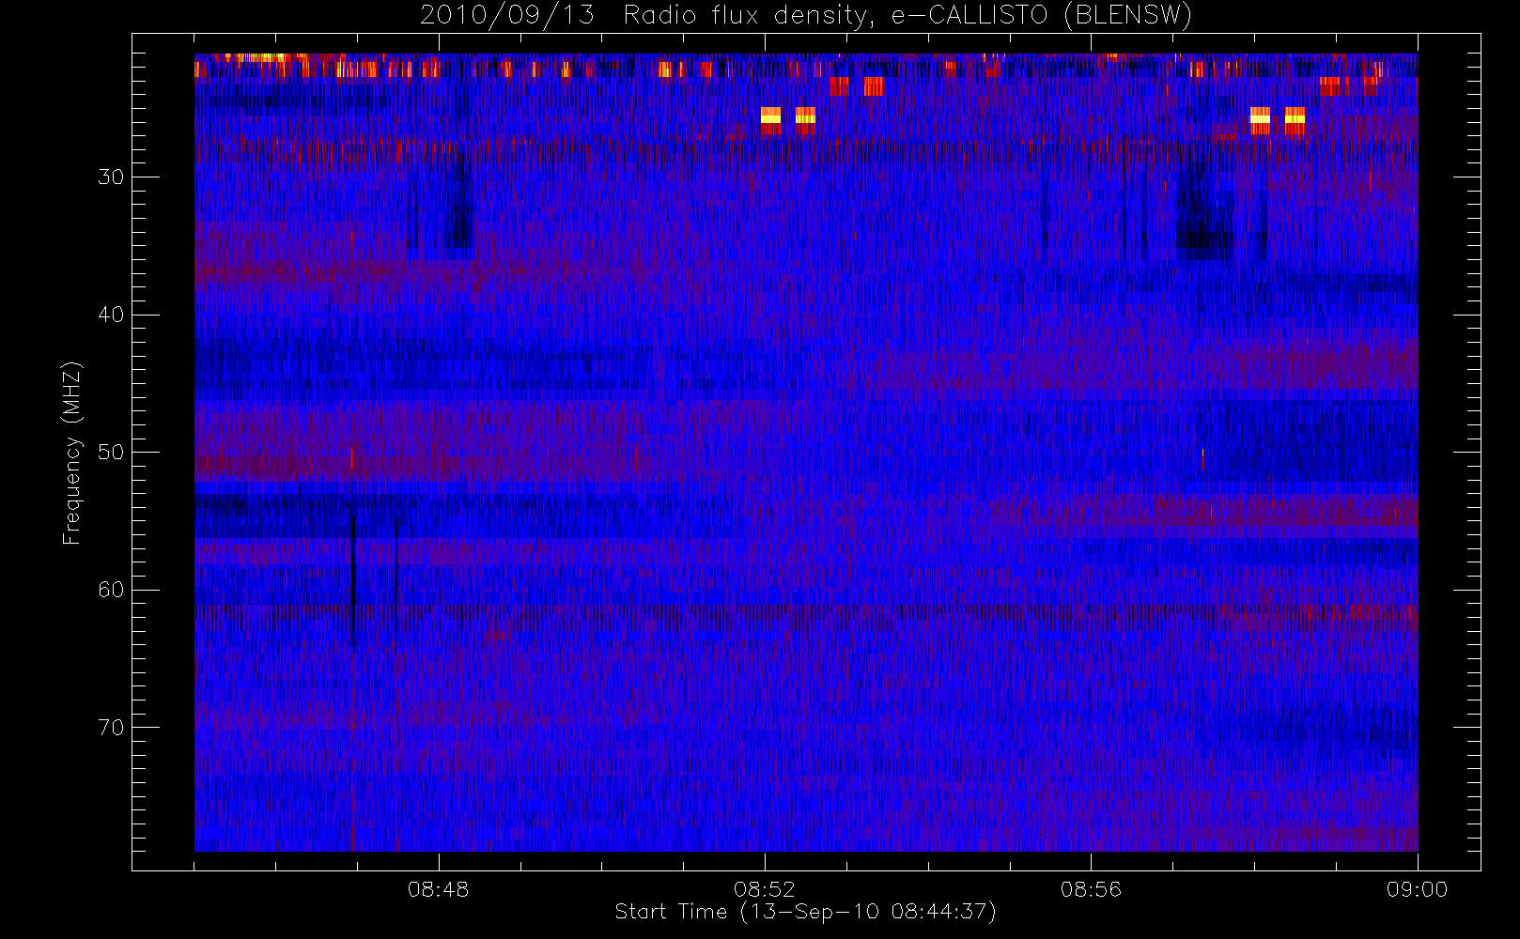1520x939 pixels.
Task: Select the 08:56 time tick label
Action: tap(1091, 889)
